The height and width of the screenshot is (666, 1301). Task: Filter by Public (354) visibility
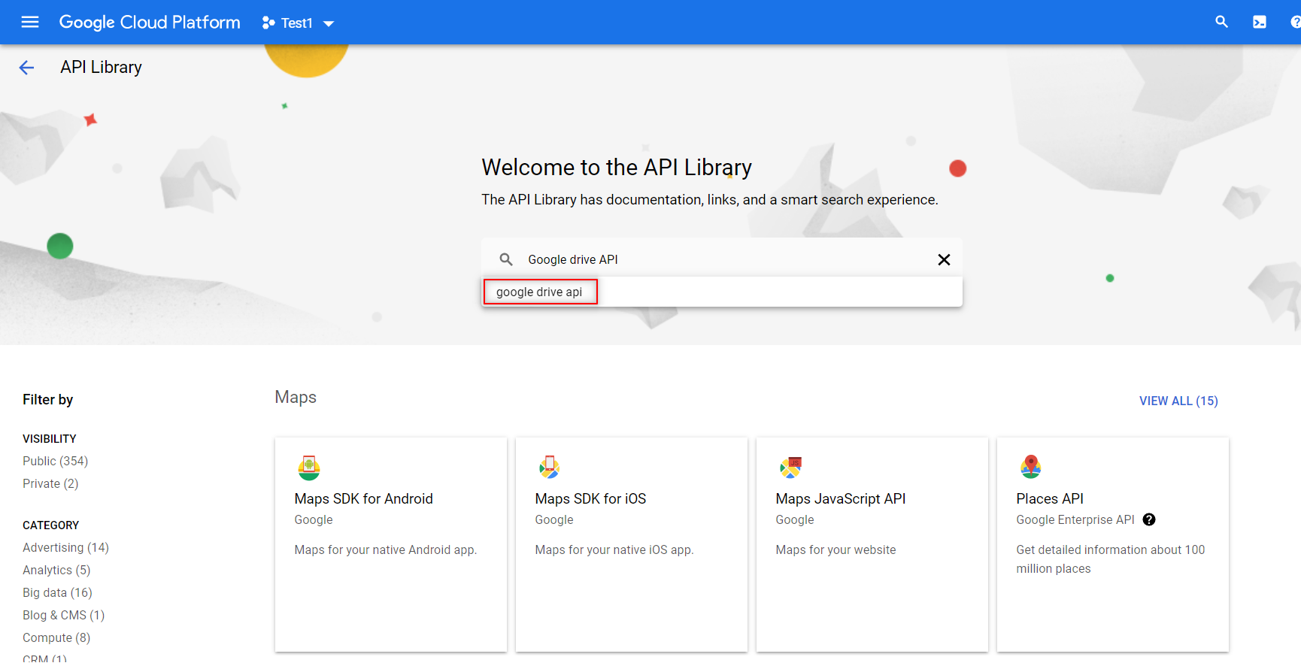(x=55, y=461)
